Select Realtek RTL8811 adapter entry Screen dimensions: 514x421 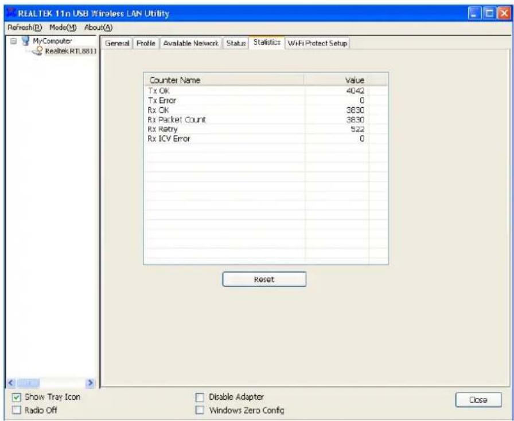[71, 52]
